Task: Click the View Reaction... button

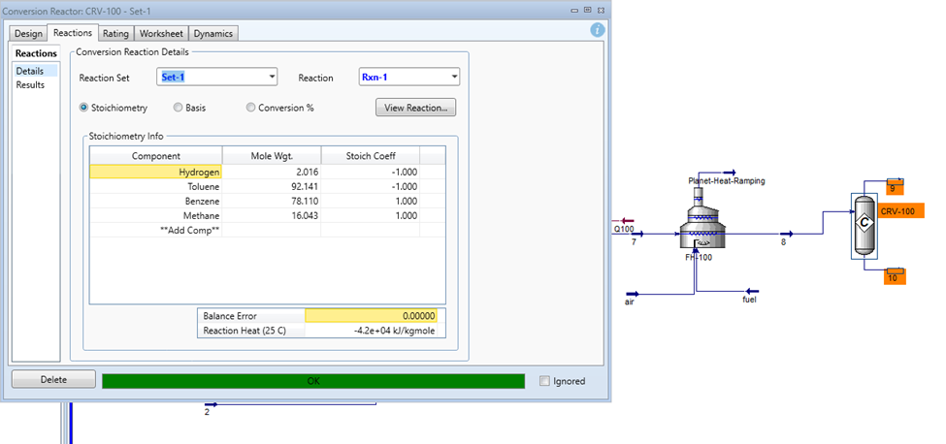Action: pos(415,108)
